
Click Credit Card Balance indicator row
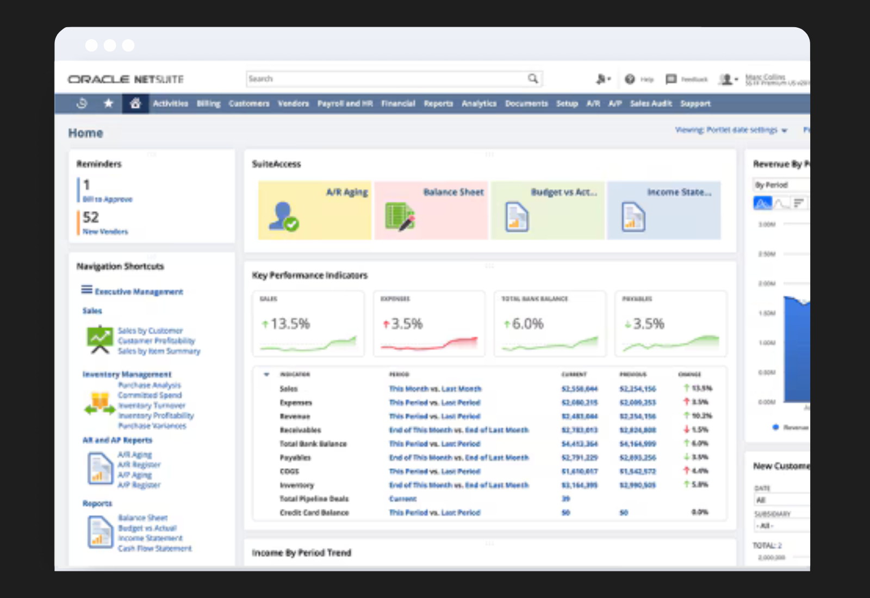pyautogui.click(x=489, y=513)
